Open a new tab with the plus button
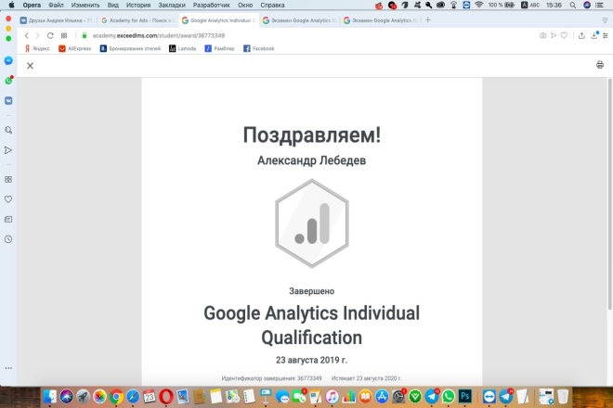The image size is (613, 408). click(427, 19)
